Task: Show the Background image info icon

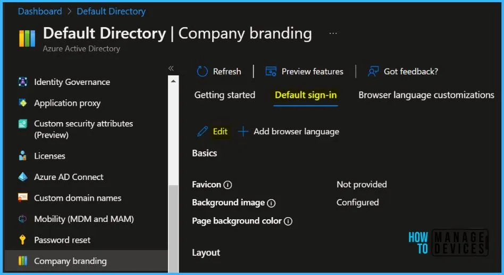Action: [271, 203]
